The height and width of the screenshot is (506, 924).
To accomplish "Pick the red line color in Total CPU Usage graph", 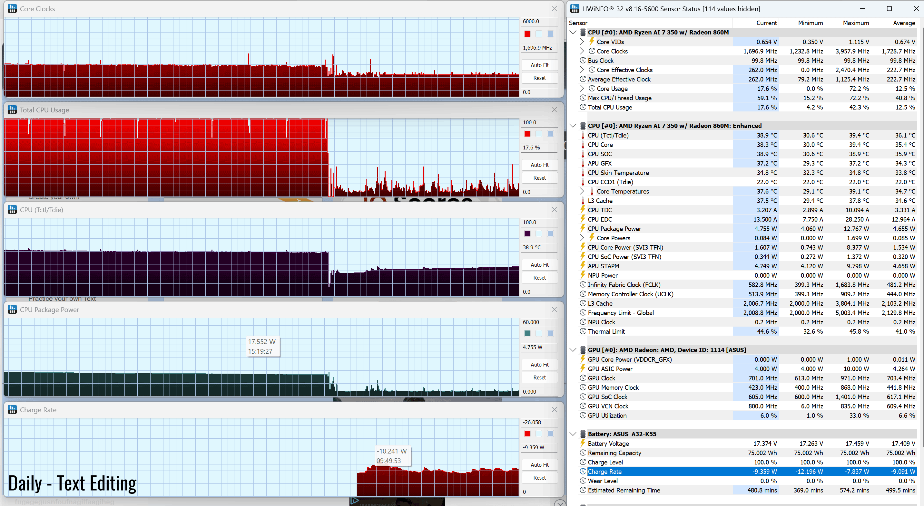I will pos(527,134).
